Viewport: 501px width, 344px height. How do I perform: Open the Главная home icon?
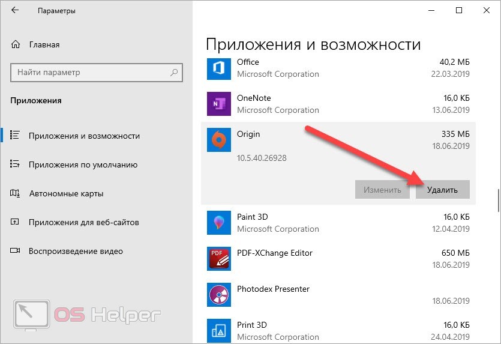tap(16, 44)
